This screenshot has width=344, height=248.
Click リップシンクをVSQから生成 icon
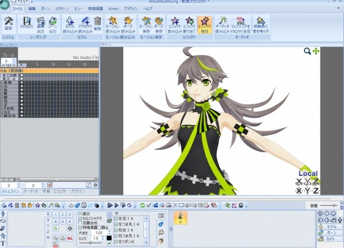click(240, 25)
